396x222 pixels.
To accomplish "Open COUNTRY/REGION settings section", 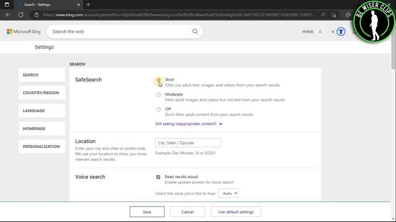I will (42, 92).
